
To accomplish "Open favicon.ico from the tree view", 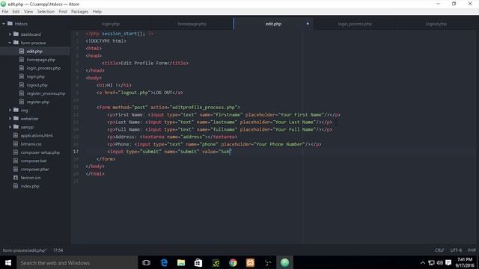I will [31, 178].
